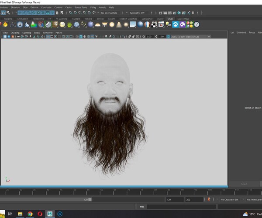Click Selected in Attribute Editor header
Screen dimensions: 262x218
pos(241,33)
